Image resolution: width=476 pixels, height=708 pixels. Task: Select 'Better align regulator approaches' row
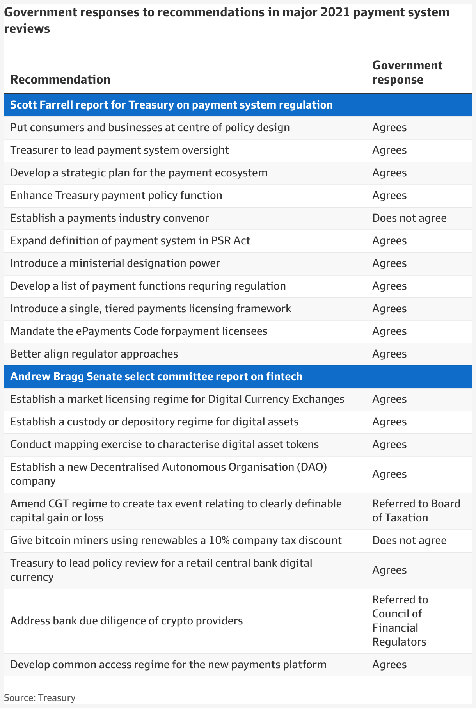coord(238,354)
